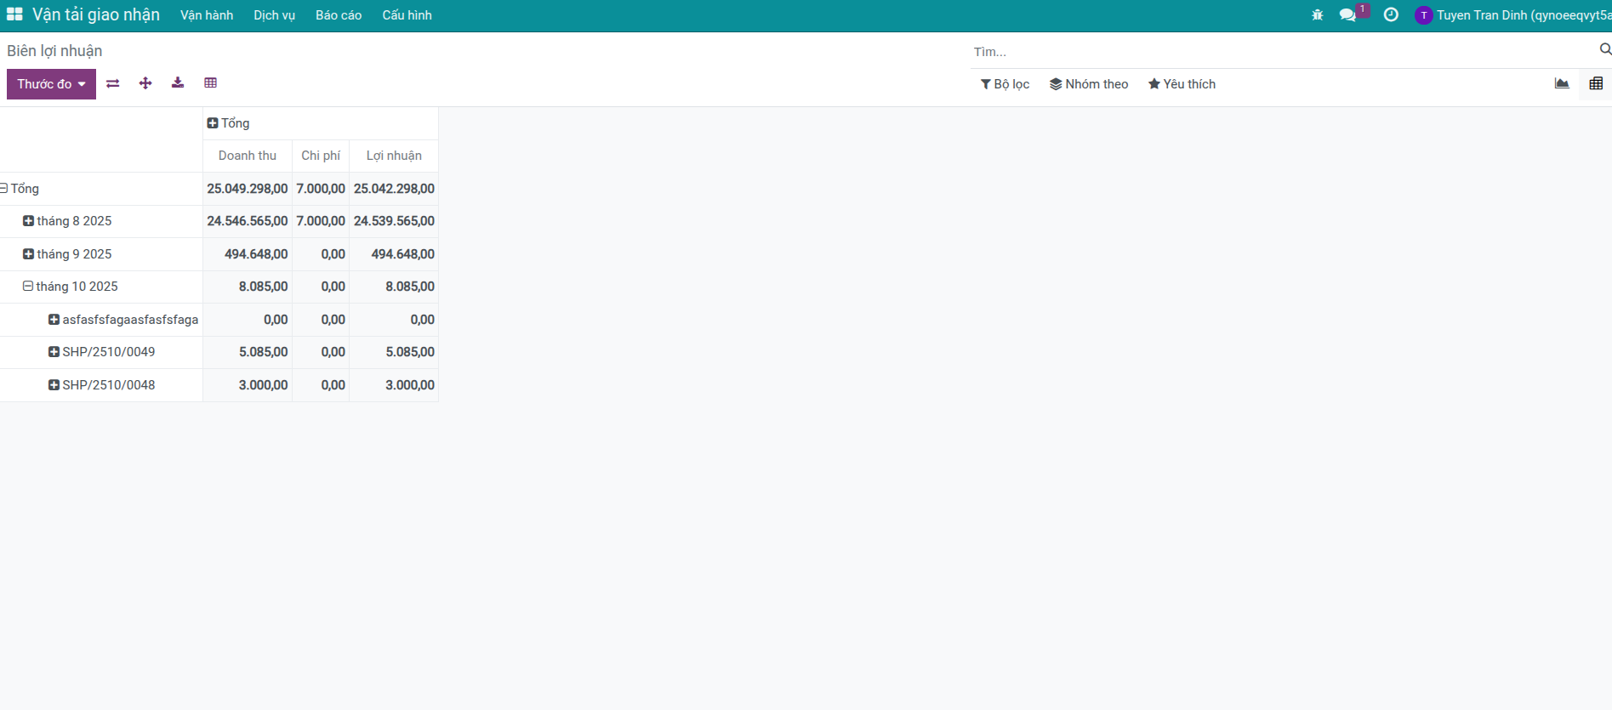The image size is (1612, 710).
Task: Click the expand all icon
Action: (145, 83)
